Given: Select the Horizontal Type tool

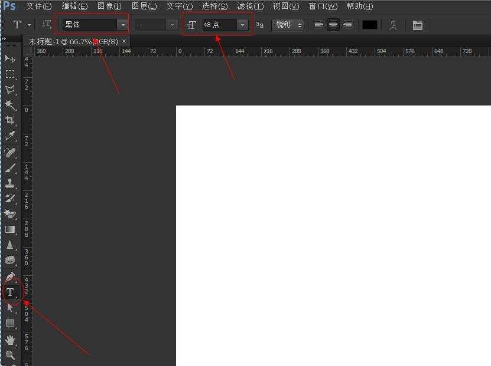Looking at the screenshot, I should tap(10, 292).
